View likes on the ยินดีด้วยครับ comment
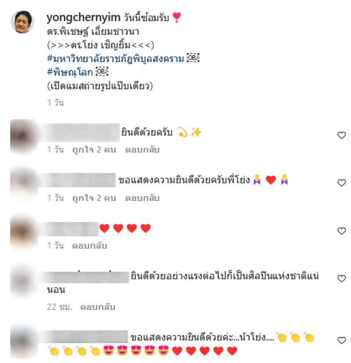 click(x=94, y=150)
